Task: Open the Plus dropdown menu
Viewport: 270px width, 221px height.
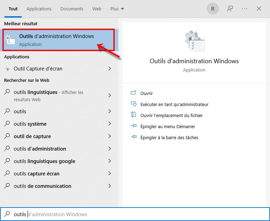Action: 117,9
